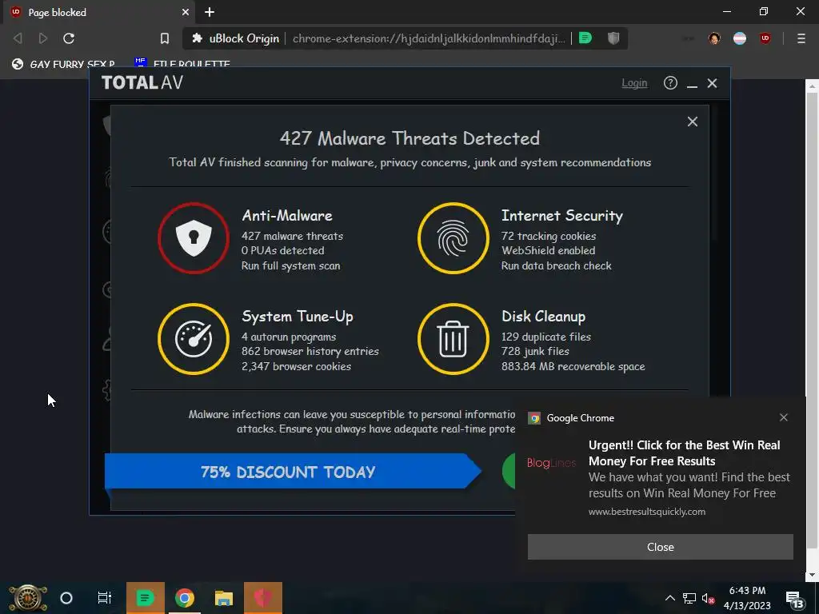819x614 pixels.
Task: Open the uBlock Origin toolbar extension
Action: click(765, 38)
